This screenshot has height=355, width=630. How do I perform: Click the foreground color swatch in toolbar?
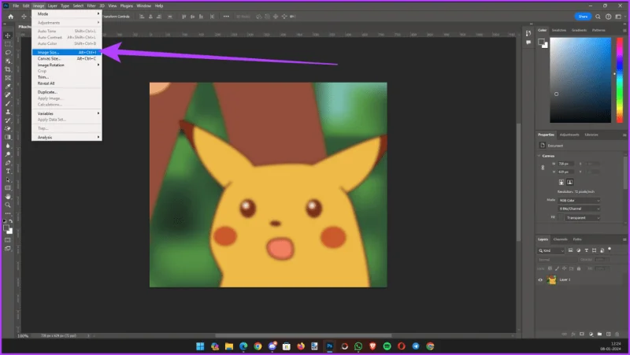pos(6,228)
